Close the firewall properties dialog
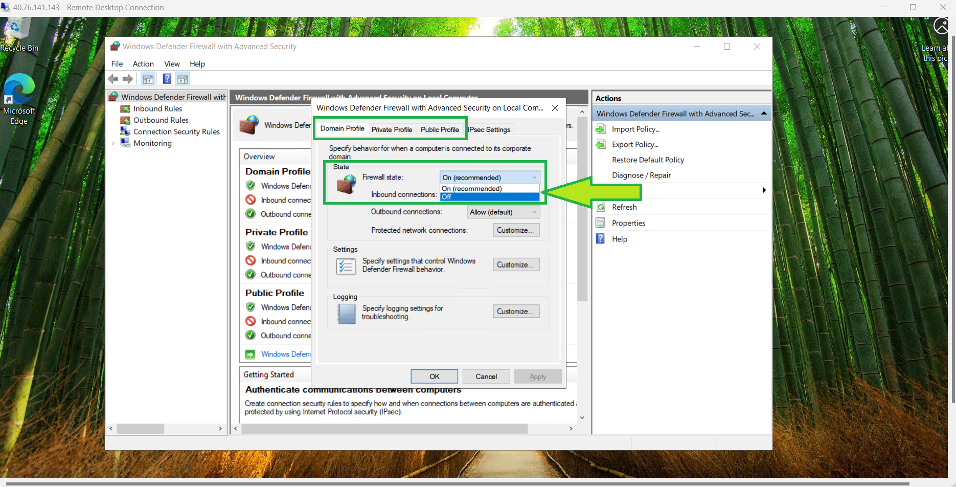956x487 pixels. [555, 108]
